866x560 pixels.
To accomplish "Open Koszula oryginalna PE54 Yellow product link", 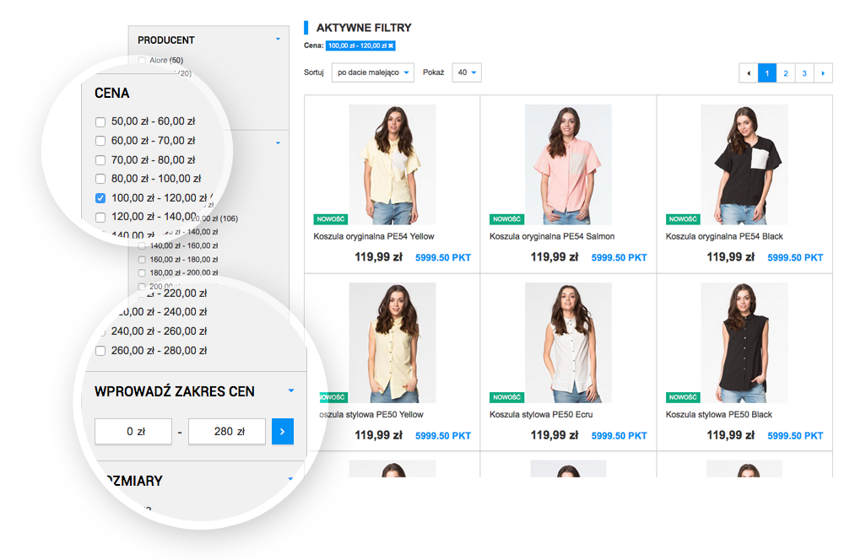I will point(374,237).
